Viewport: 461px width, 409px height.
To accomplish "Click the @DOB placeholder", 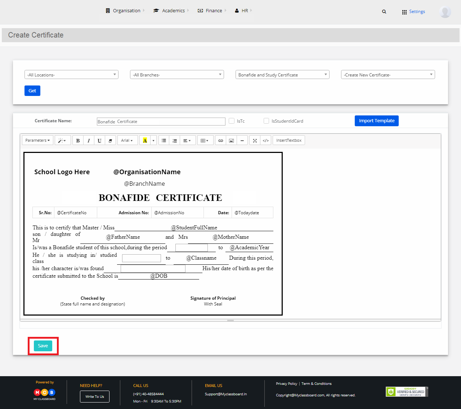I will (159, 276).
